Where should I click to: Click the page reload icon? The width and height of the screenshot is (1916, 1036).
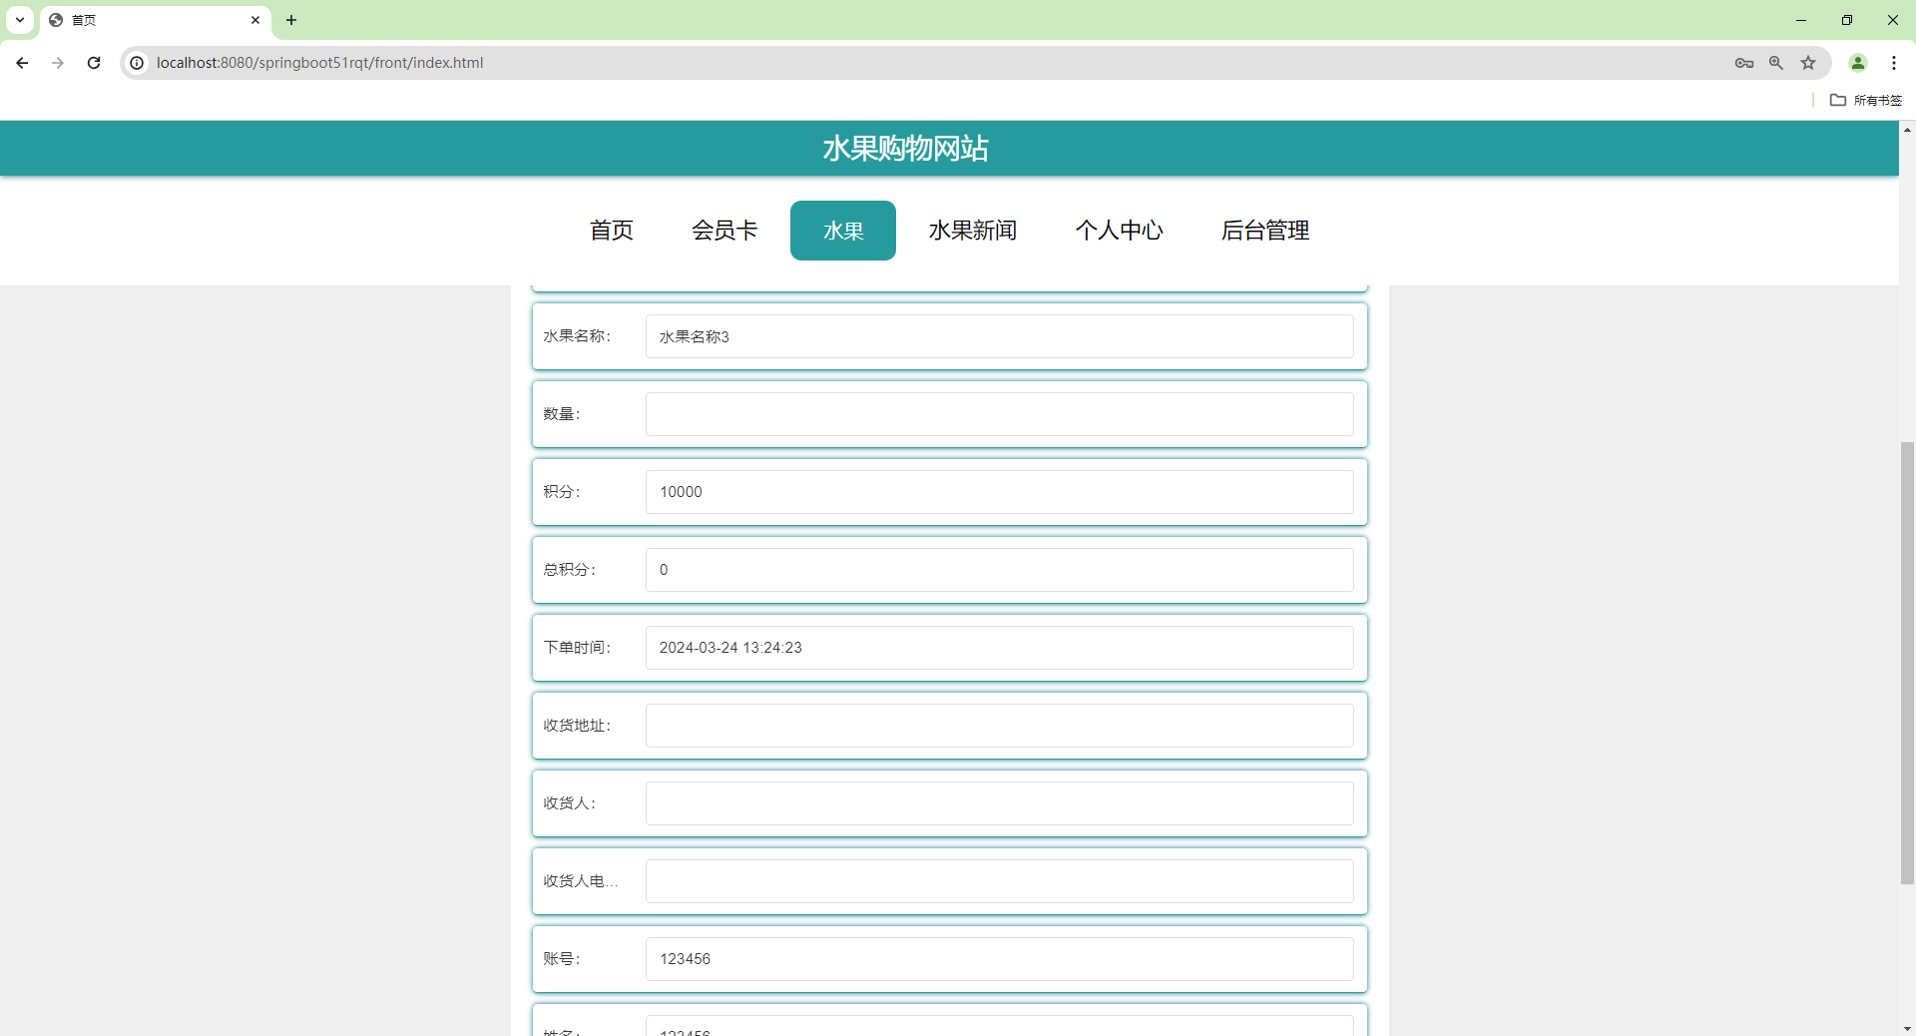point(93,62)
